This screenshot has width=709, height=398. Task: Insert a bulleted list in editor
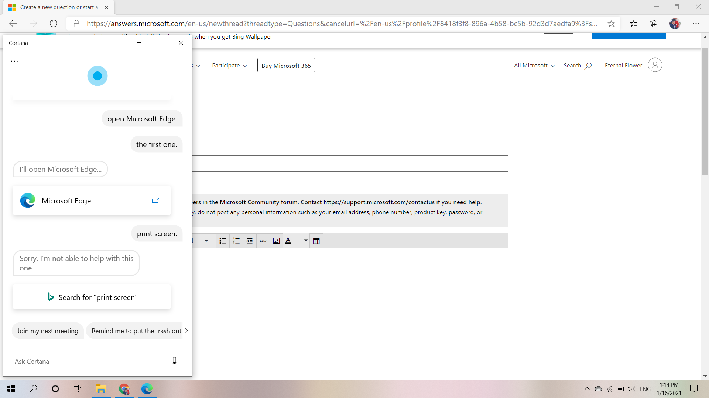click(223, 241)
